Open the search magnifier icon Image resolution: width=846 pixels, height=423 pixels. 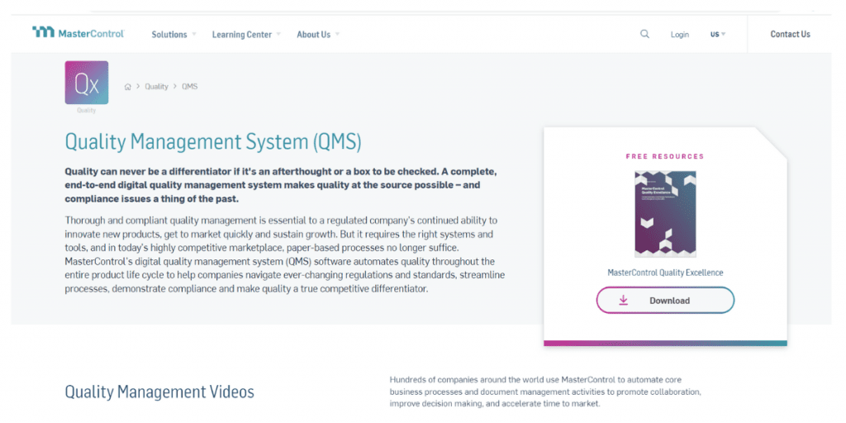click(x=644, y=34)
